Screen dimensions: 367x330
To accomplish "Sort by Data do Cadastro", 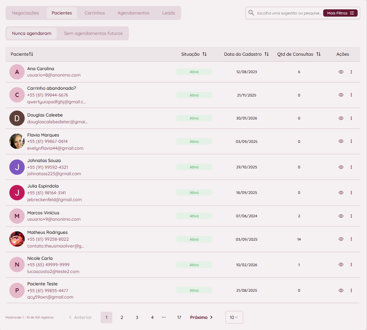I will (267, 54).
